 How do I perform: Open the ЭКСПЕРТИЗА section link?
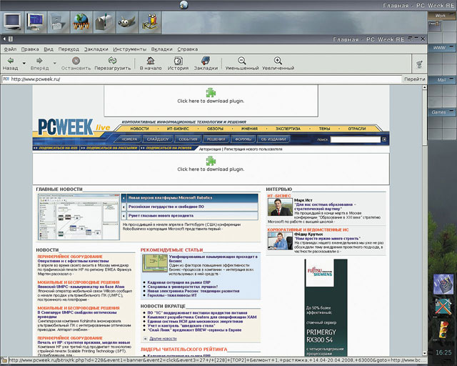point(288,129)
